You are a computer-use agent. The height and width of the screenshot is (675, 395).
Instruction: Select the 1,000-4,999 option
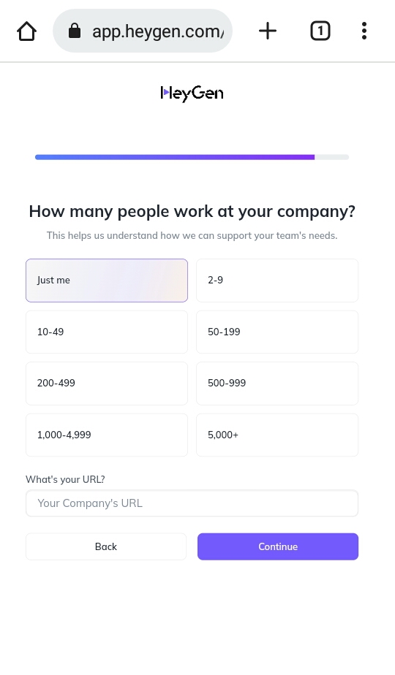pyautogui.click(x=107, y=435)
